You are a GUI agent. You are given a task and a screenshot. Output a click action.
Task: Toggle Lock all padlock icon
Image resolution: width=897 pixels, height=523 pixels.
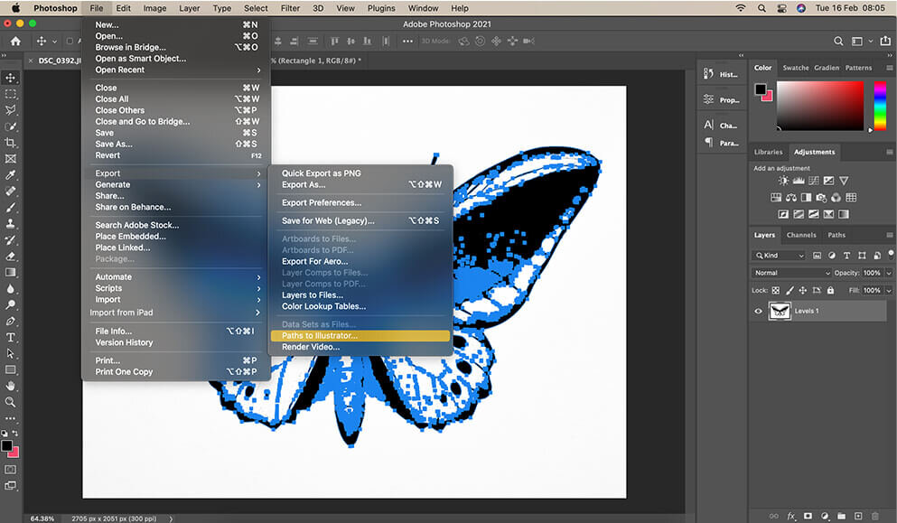click(x=830, y=291)
